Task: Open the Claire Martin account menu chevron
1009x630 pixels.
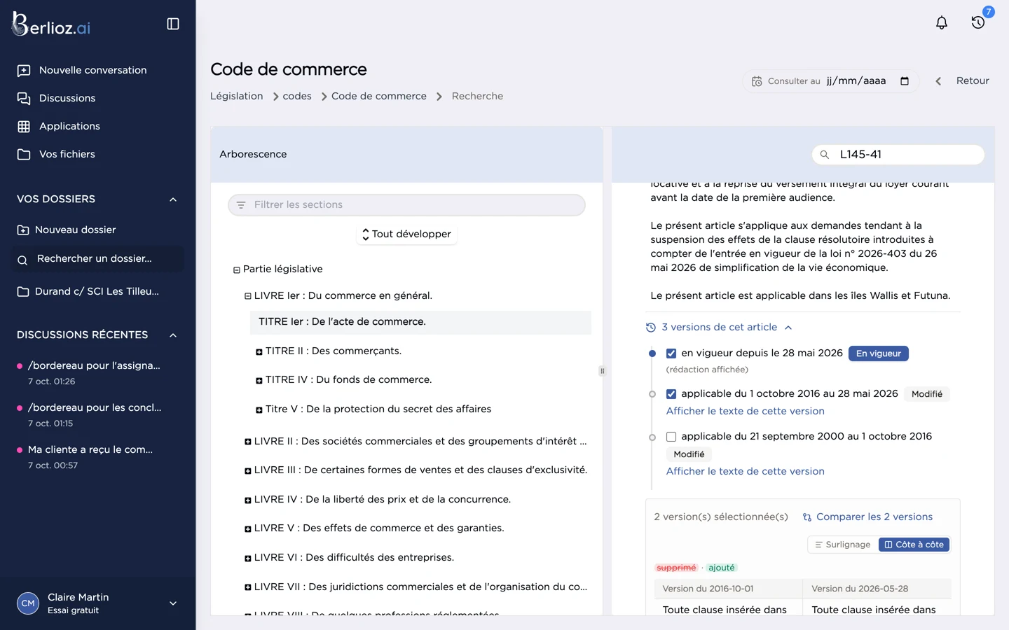Action: 173,603
